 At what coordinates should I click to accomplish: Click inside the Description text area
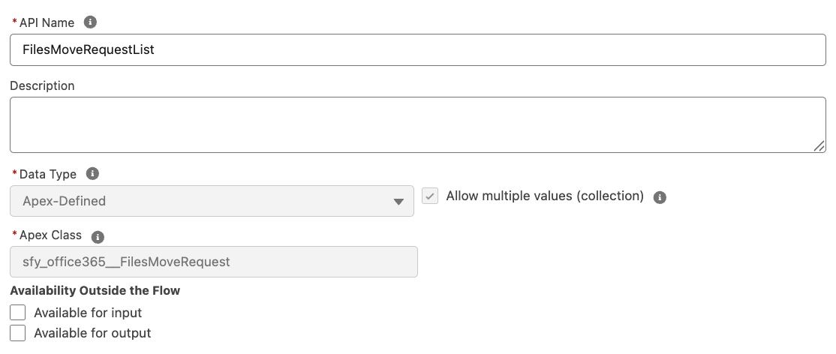coord(417,124)
